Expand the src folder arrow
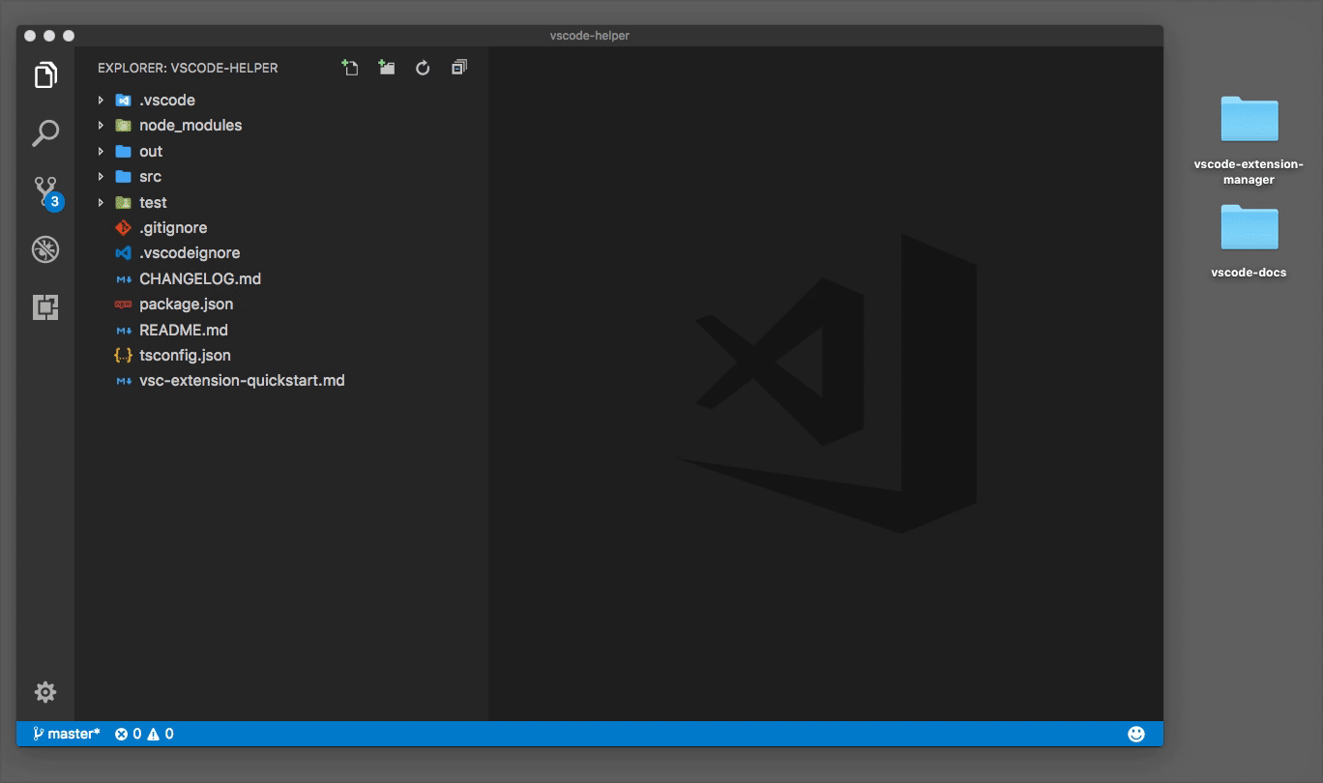This screenshot has height=783, width=1323. [101, 177]
